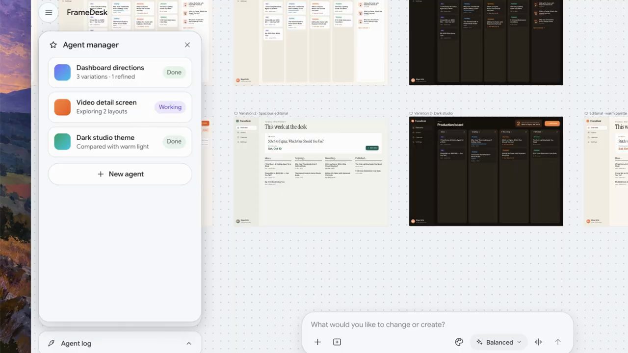The image size is (628, 353).
Task: Click the green Dark studio theme icon
Action: [x=62, y=142]
